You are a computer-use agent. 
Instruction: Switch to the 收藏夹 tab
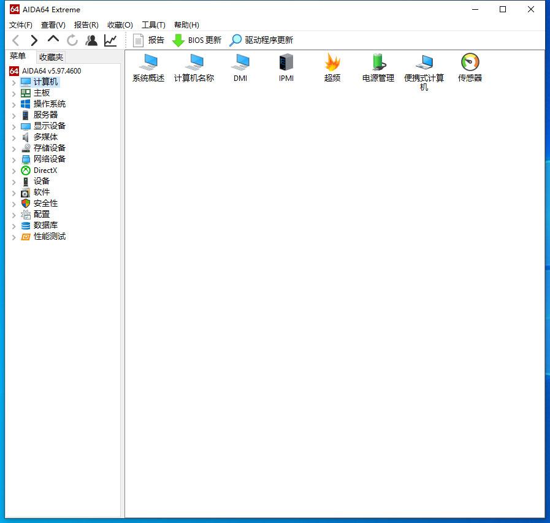pyautogui.click(x=51, y=57)
